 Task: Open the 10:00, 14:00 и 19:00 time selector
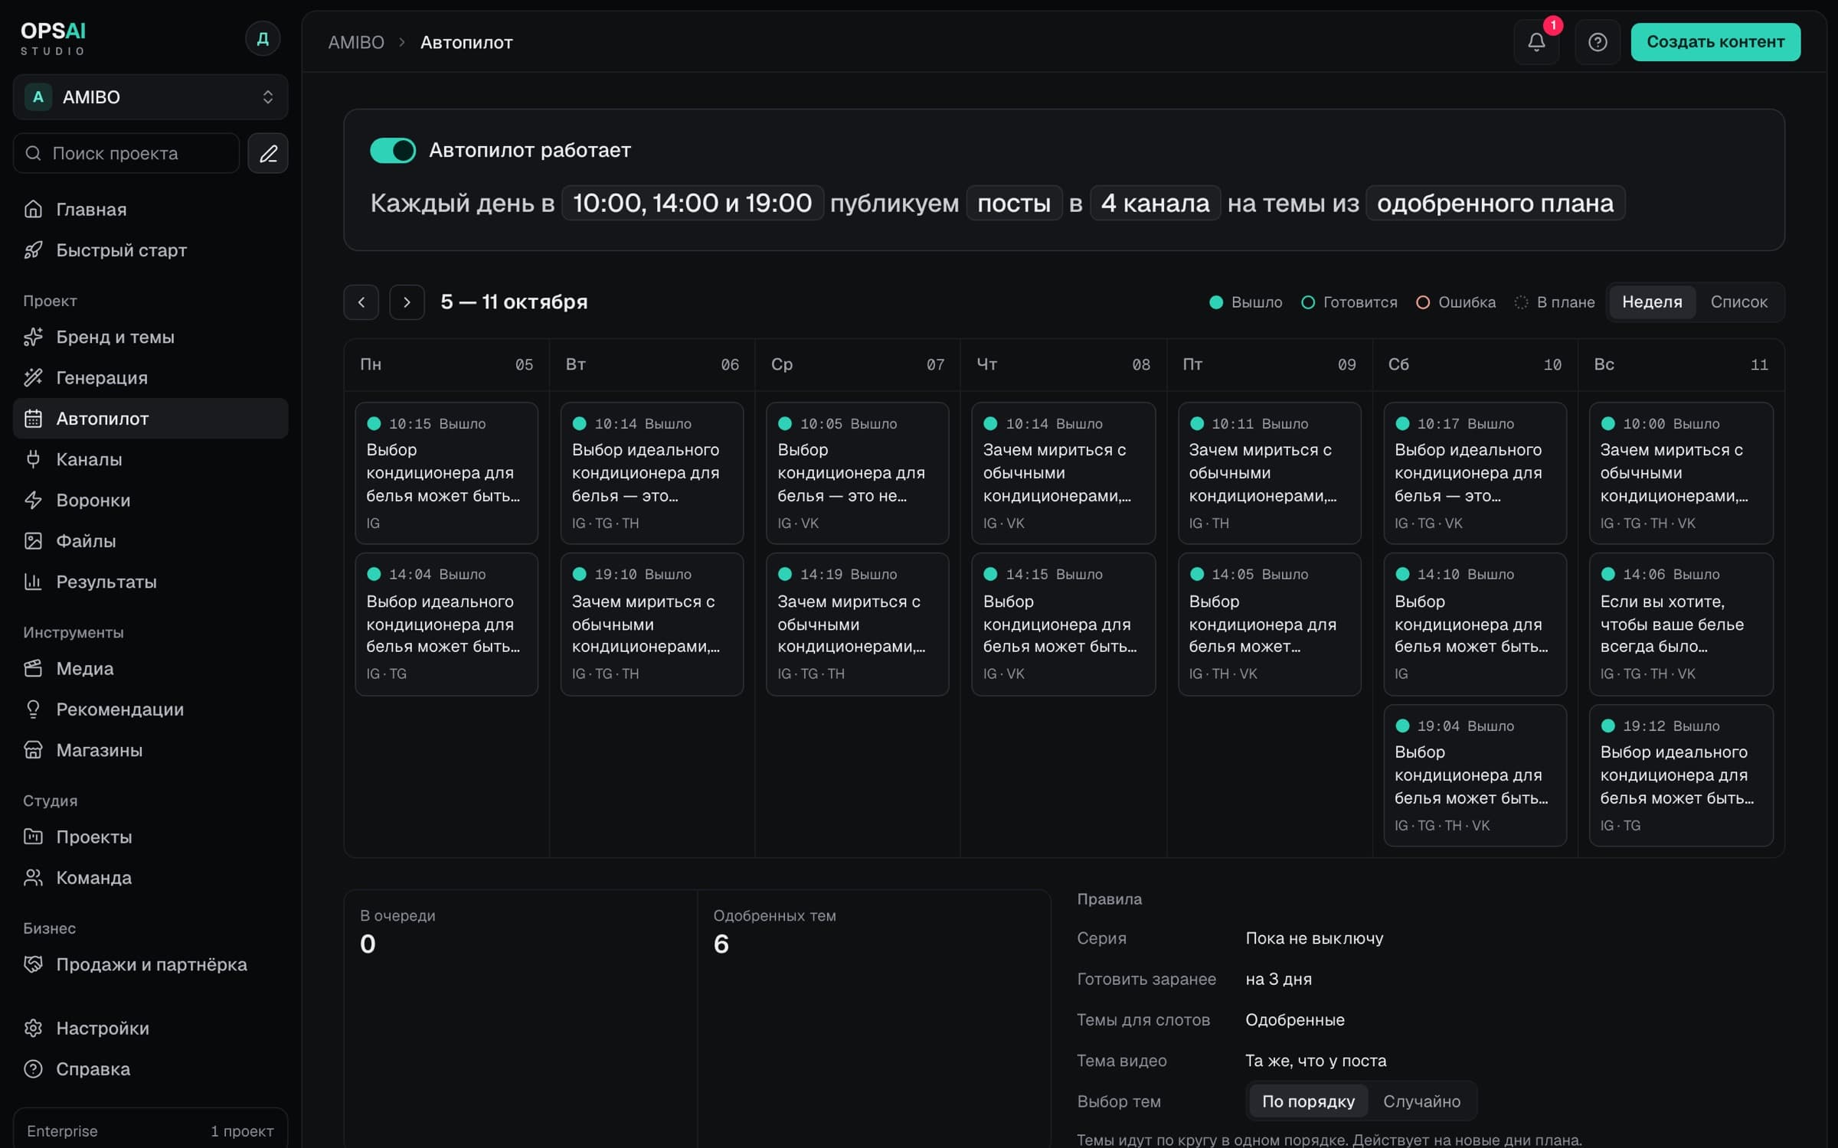(692, 203)
